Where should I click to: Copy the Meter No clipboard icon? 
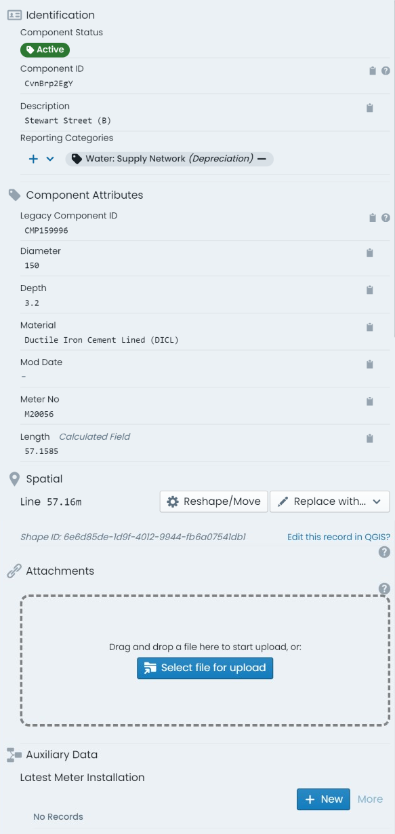[369, 401]
